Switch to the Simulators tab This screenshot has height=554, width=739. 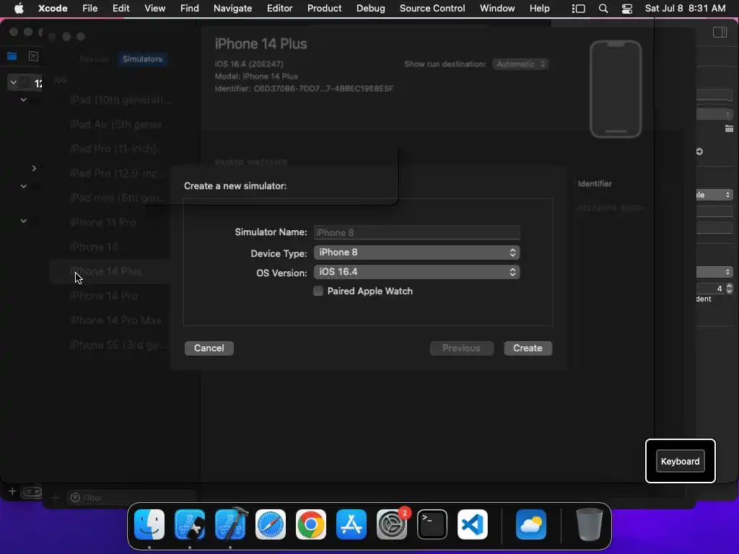click(x=142, y=59)
